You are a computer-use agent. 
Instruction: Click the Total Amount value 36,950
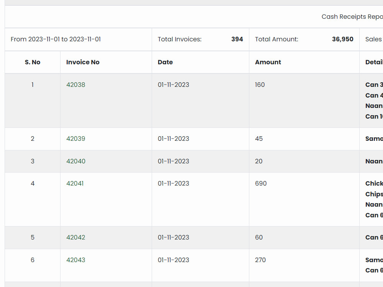[x=342, y=39]
